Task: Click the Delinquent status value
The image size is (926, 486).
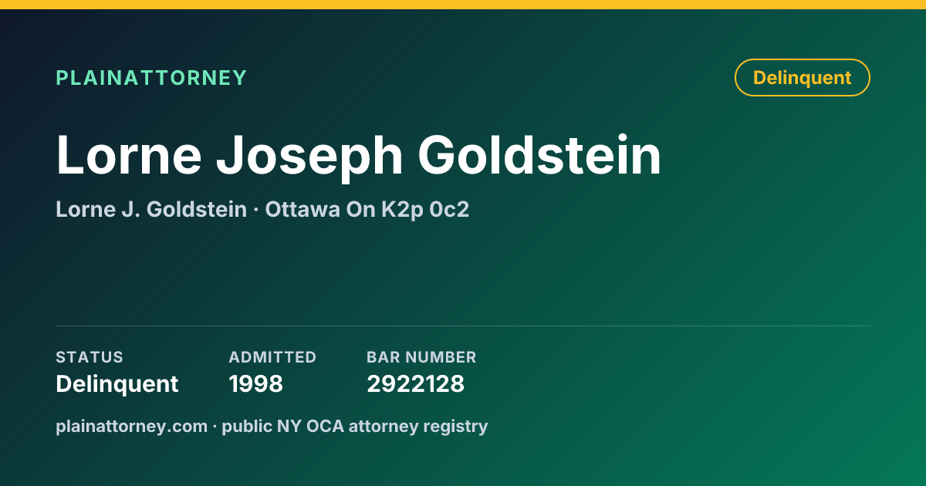Action: 117,383
